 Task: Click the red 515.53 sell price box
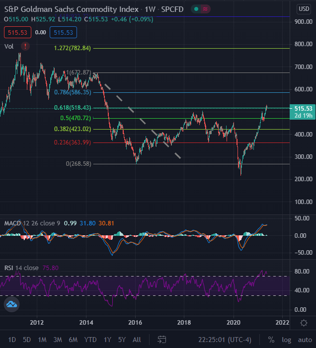17,32
